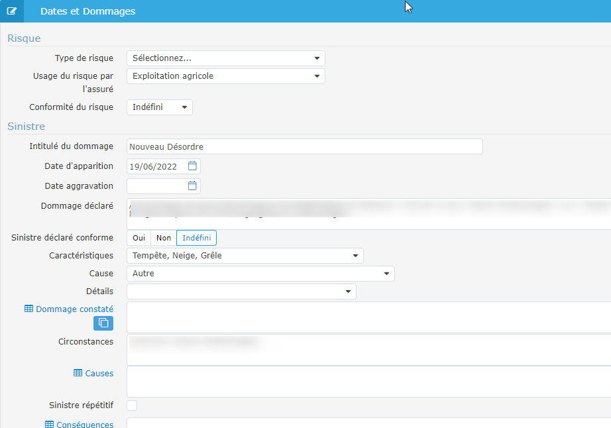Expand Usage du risque par l'assuré dropdown
The image size is (611, 428).
tap(225, 76)
